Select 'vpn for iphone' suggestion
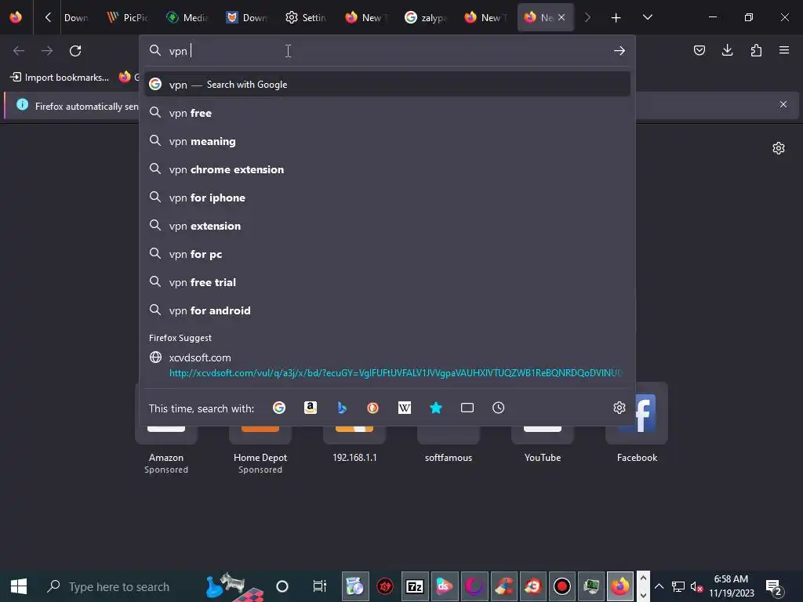Image resolution: width=803 pixels, height=602 pixels. point(387,198)
